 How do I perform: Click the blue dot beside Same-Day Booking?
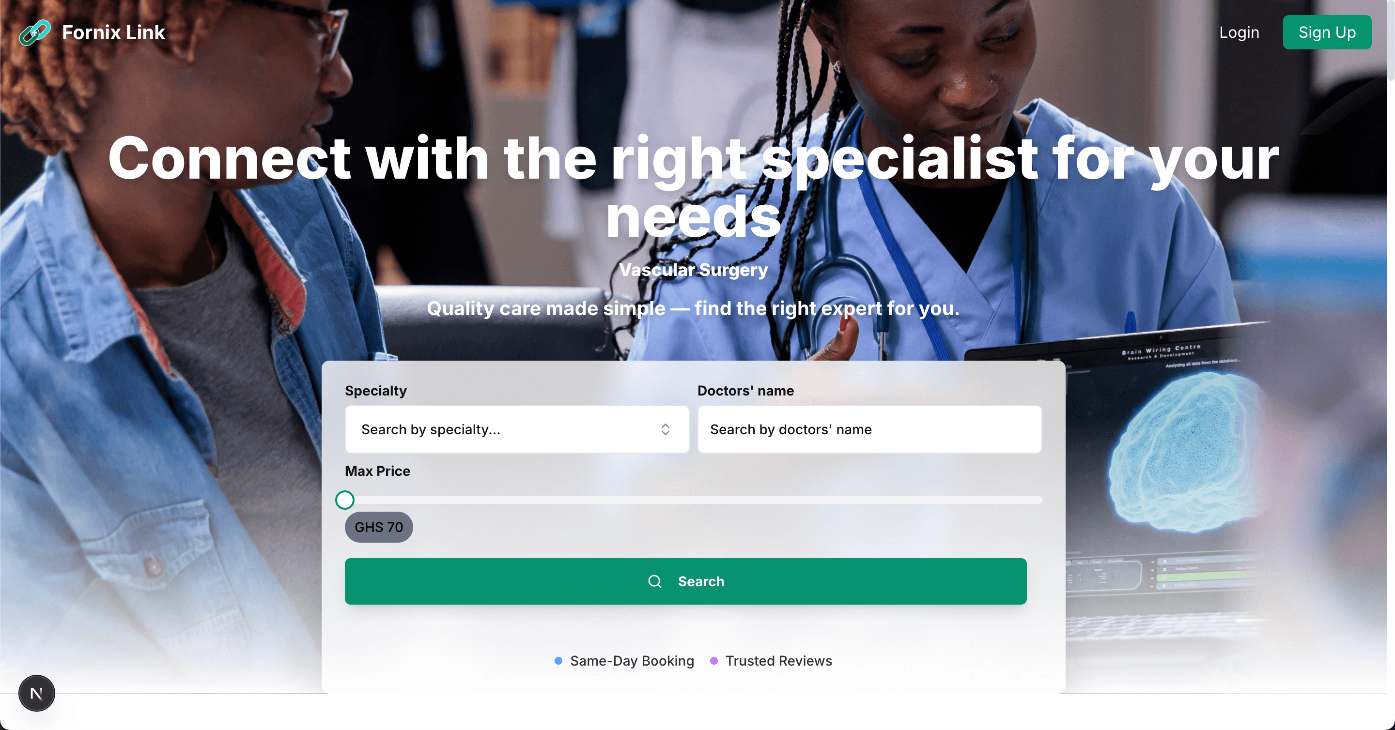point(558,661)
